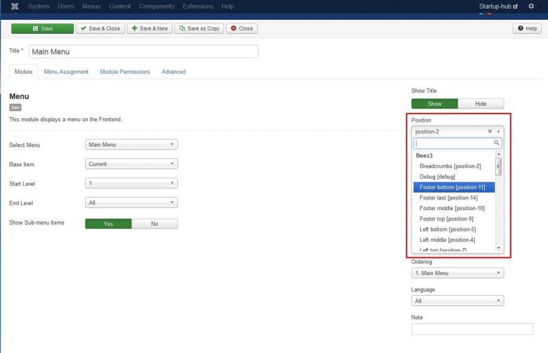This screenshot has height=353, width=548.
Task: Open the Base Item dropdown
Action: coord(131,164)
